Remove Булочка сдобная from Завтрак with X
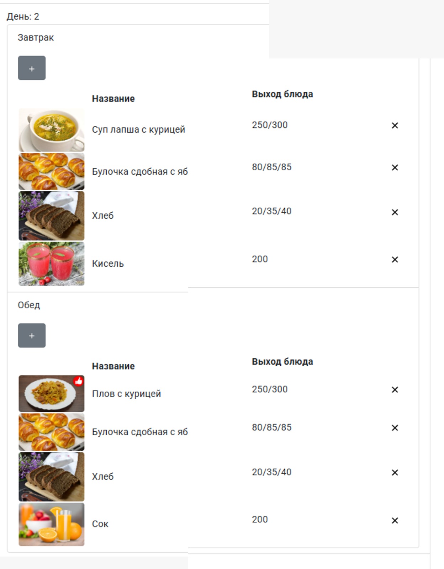The width and height of the screenshot is (444, 569). (395, 167)
